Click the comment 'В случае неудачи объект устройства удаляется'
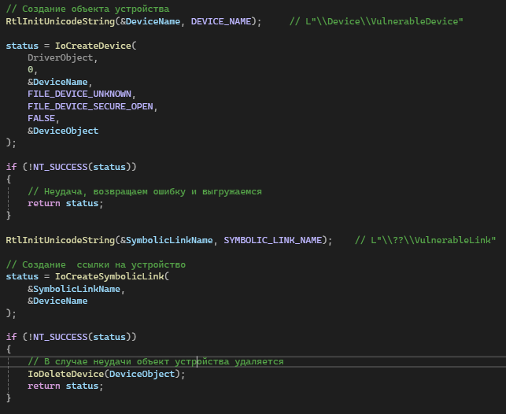This screenshot has height=414, width=506. click(x=156, y=361)
